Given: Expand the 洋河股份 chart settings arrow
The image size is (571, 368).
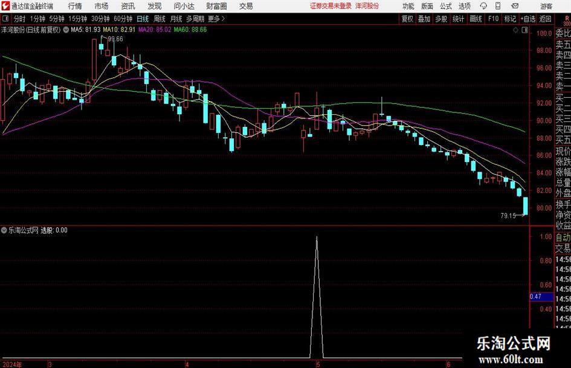Looking at the screenshot, I should point(66,30).
